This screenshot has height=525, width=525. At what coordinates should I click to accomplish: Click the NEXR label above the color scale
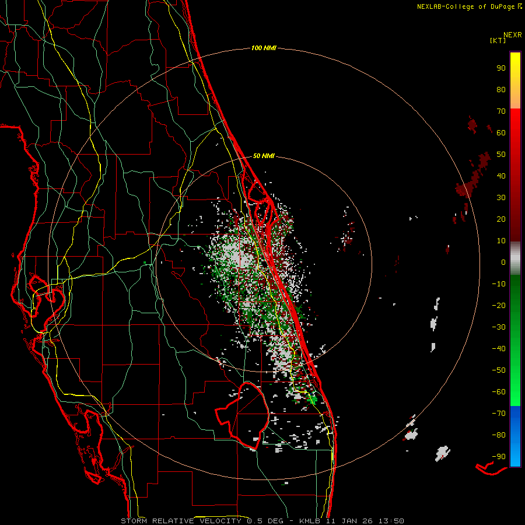point(513,35)
